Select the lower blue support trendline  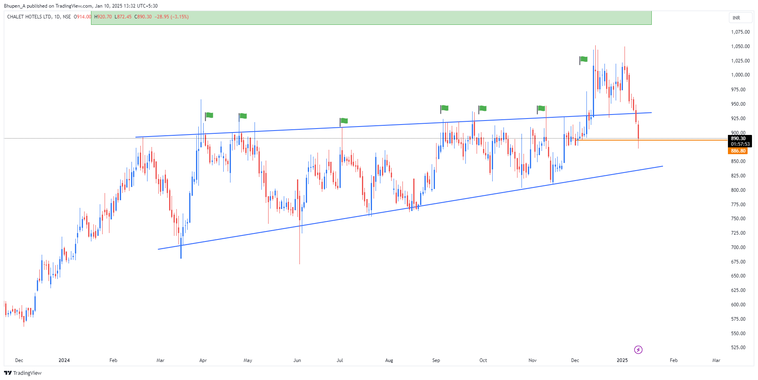tap(410, 207)
